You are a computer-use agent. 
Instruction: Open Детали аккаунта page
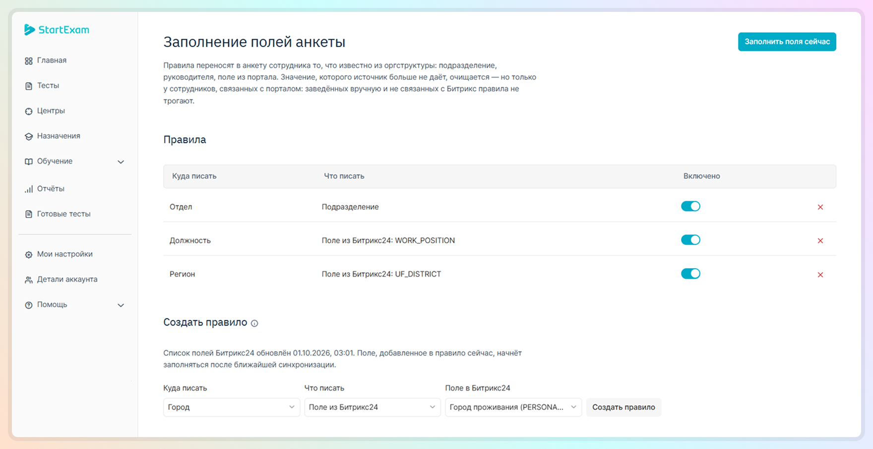pos(67,280)
